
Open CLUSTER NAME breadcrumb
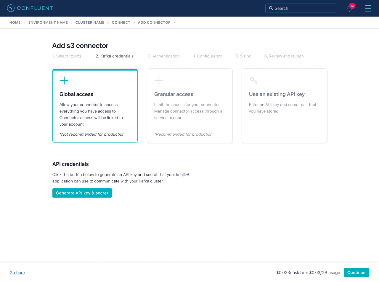tap(90, 23)
